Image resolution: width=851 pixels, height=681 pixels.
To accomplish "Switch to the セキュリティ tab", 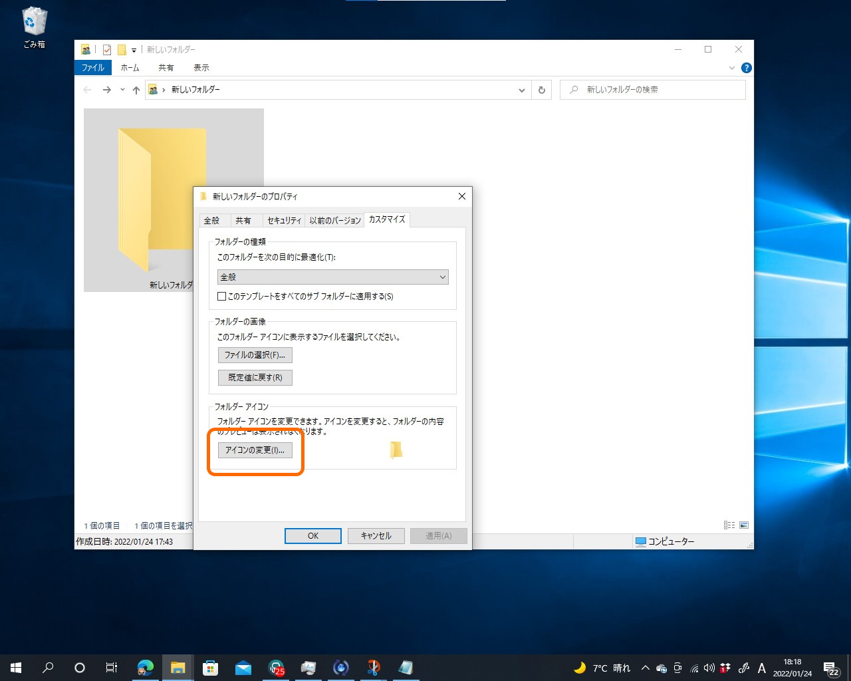I will pyautogui.click(x=285, y=220).
